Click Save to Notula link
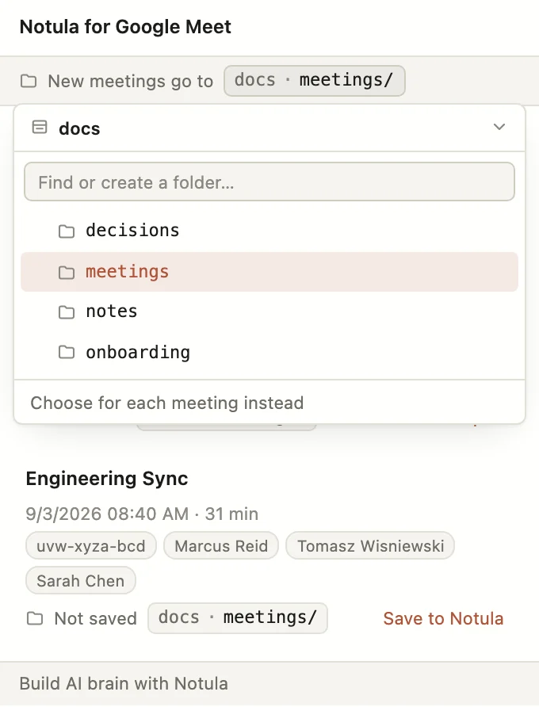This screenshot has height=707, width=539. click(443, 618)
